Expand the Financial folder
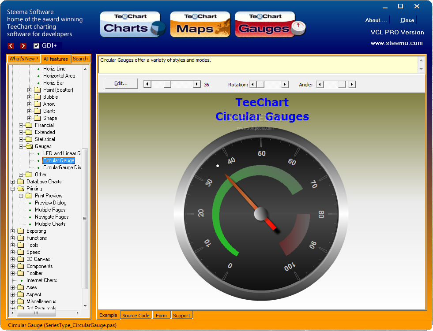433x331 pixels. (21, 125)
